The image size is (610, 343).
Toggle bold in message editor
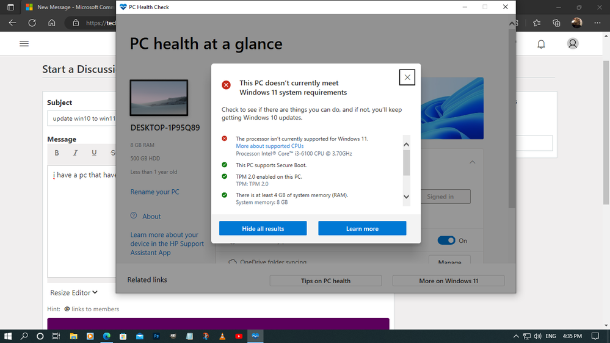(57, 153)
